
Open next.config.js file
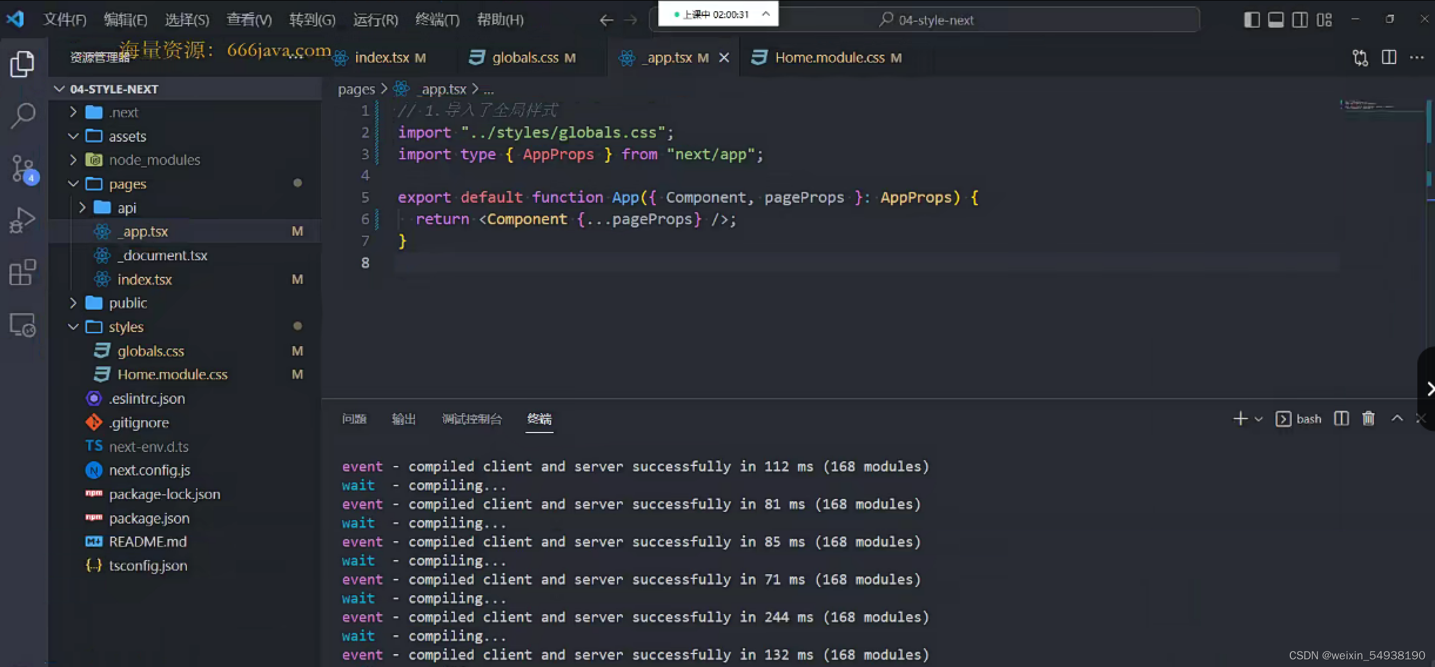(185, 470)
